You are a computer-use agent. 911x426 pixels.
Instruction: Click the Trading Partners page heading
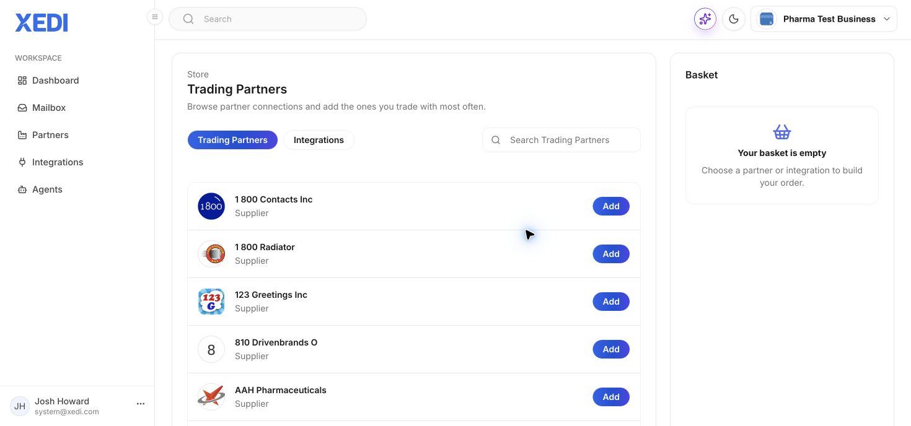click(237, 89)
